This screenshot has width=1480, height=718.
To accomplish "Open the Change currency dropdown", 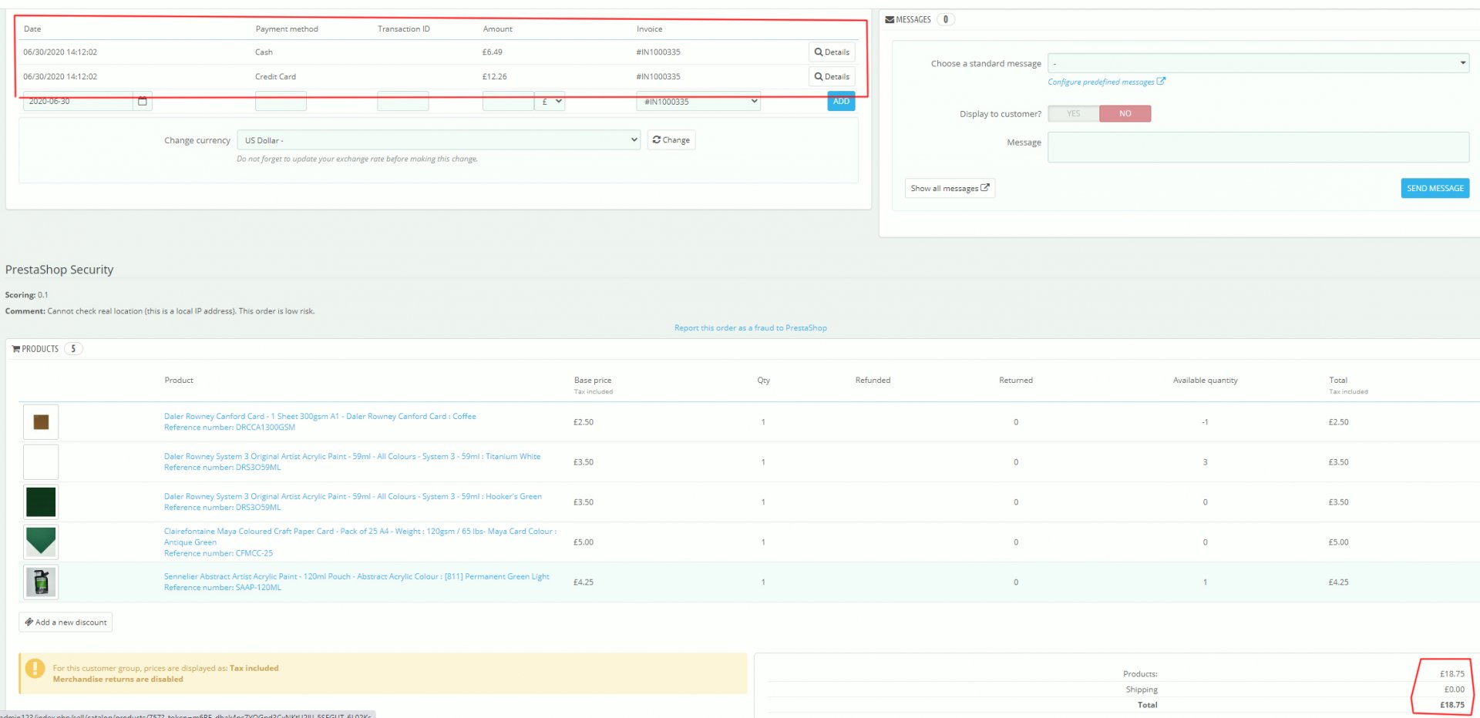I will (x=439, y=140).
